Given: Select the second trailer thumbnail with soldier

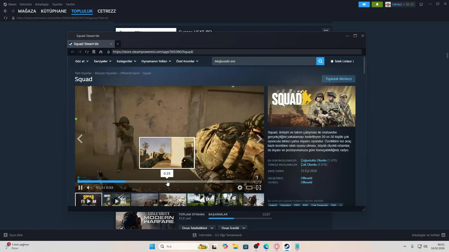Looking at the screenshot, I should click(x=117, y=199).
